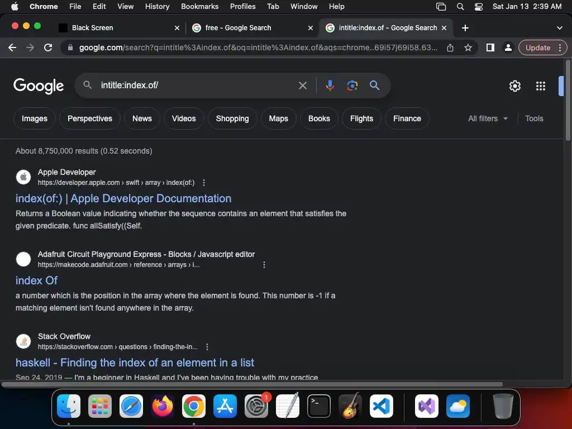Image resolution: width=572 pixels, height=429 pixels.
Task: Open the Apple menu
Action: tap(15, 7)
